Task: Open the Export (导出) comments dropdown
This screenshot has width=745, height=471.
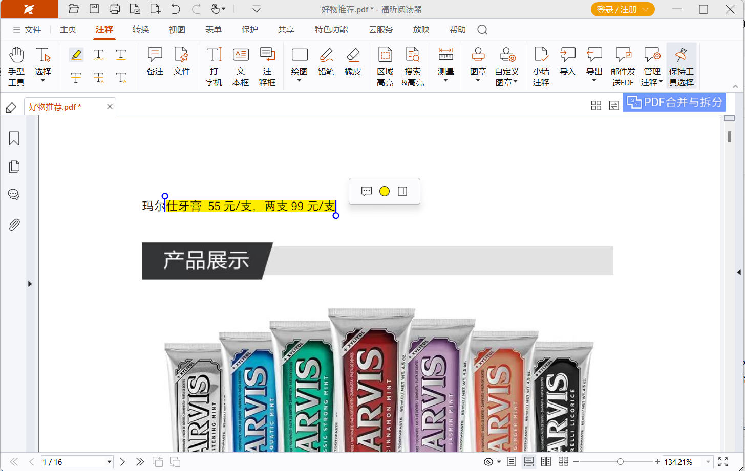Action: [x=594, y=80]
